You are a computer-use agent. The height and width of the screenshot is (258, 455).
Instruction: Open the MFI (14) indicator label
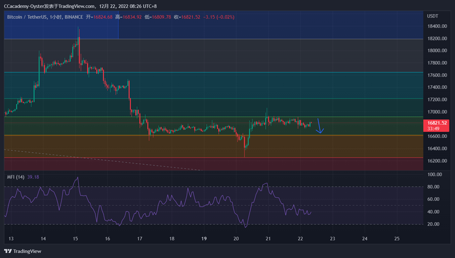[15, 177]
